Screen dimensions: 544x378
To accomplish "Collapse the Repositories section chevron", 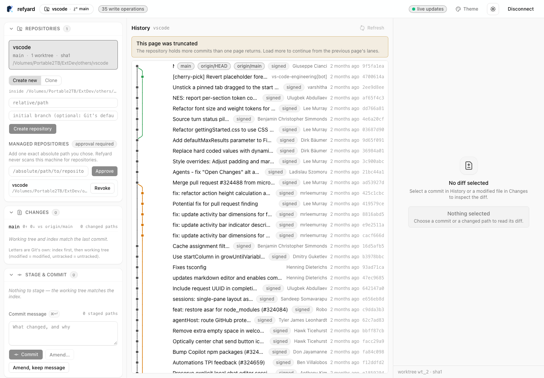I will coord(11,29).
